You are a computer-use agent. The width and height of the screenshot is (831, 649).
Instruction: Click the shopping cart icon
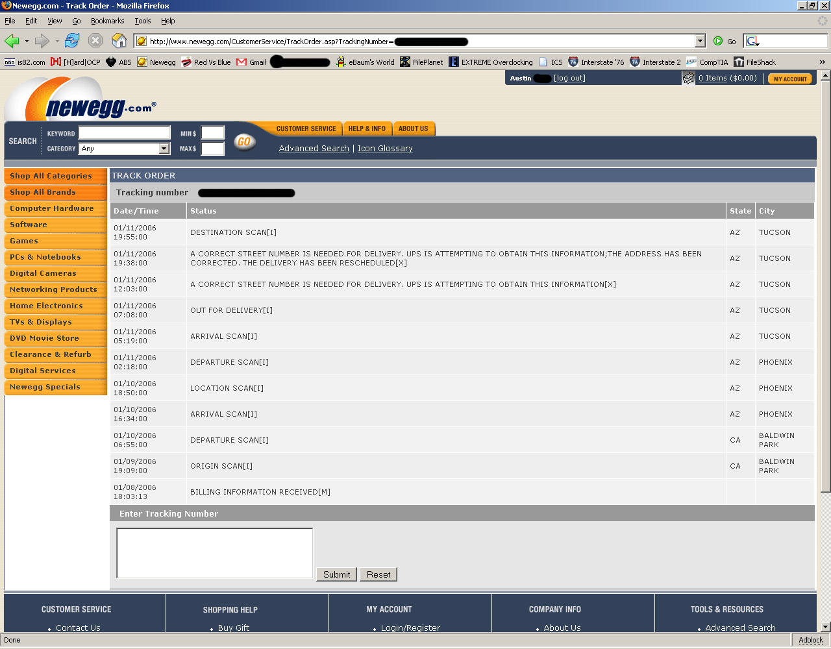click(689, 79)
